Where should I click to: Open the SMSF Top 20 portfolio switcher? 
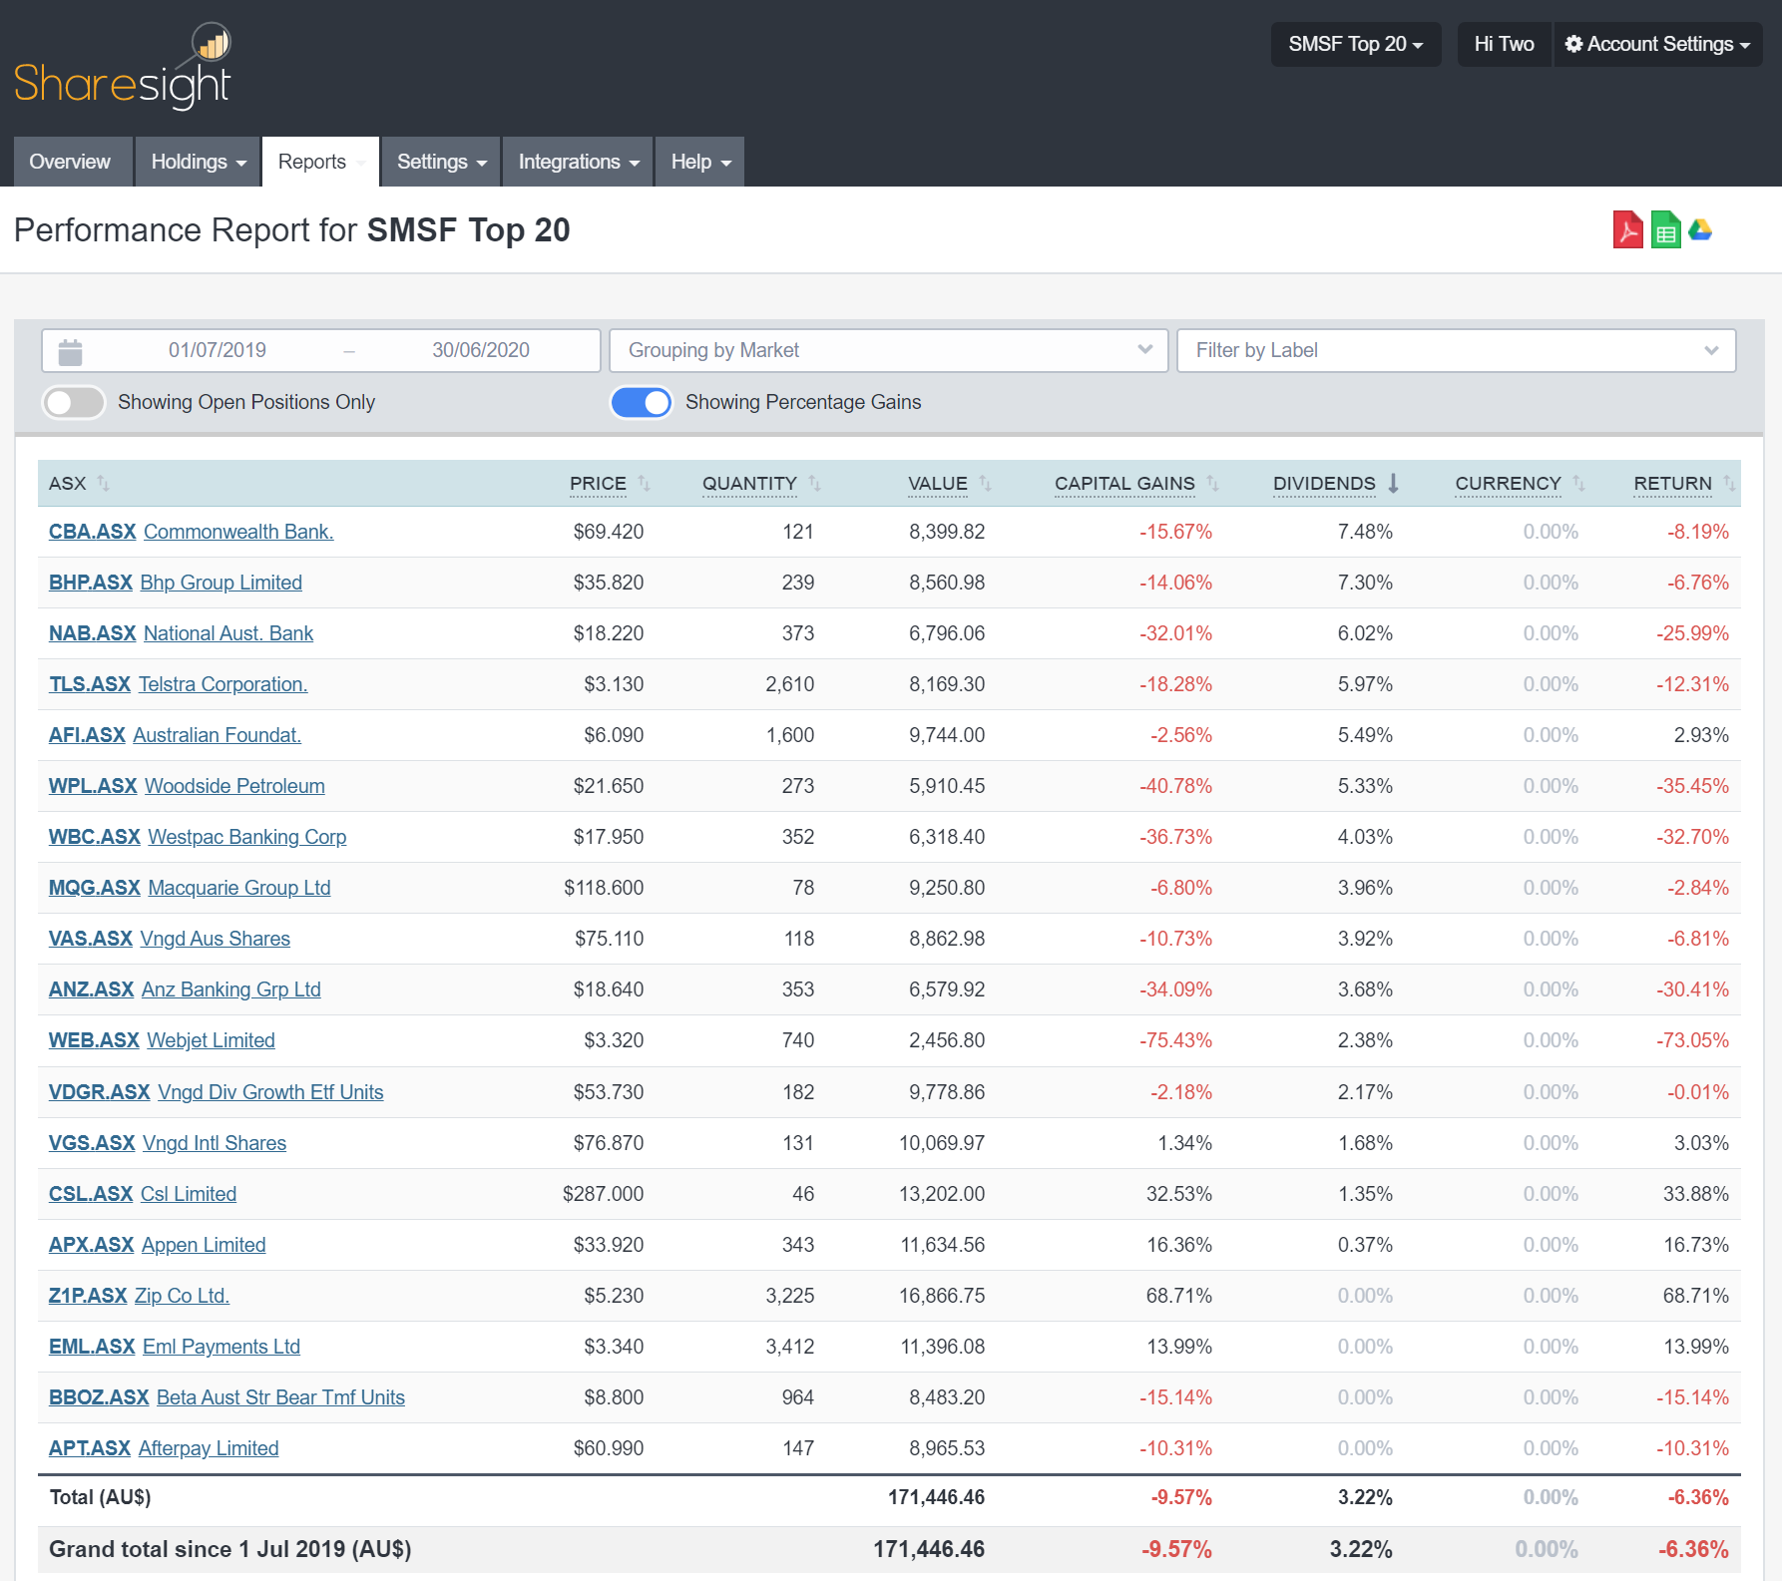(1355, 43)
